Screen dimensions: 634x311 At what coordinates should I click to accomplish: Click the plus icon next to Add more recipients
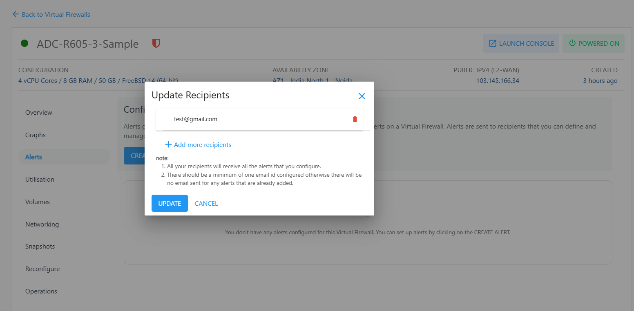point(168,144)
